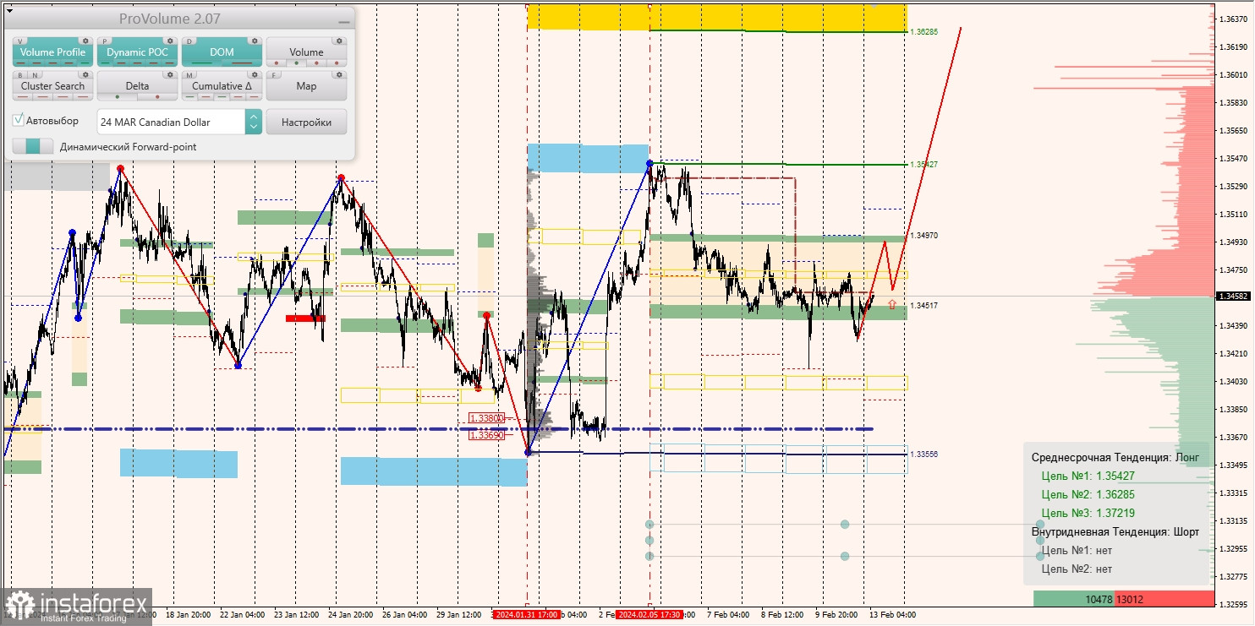Open settings gear on Delta button
1255x626 pixels.
click(170, 74)
